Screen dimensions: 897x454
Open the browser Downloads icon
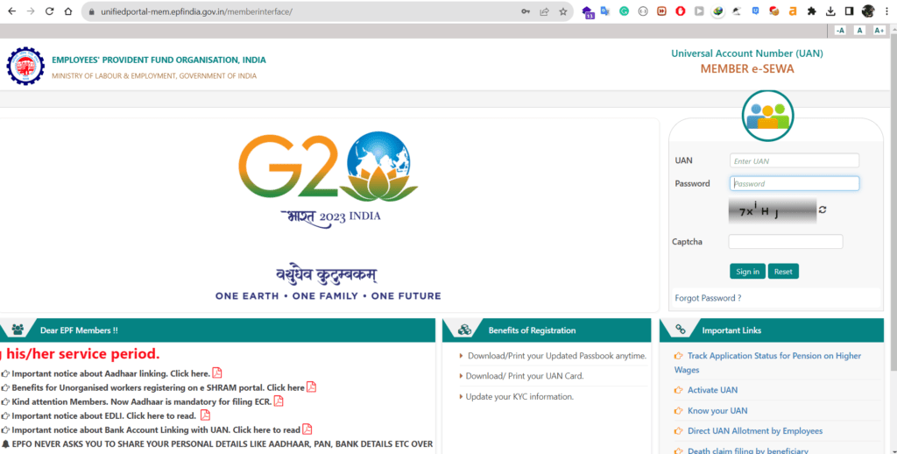coord(830,11)
